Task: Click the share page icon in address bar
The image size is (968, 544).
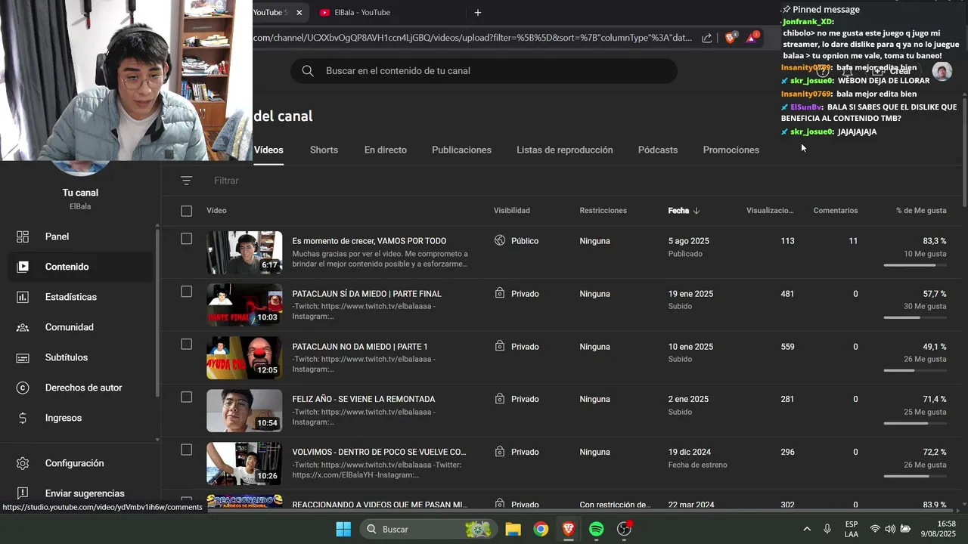Action: click(x=707, y=38)
